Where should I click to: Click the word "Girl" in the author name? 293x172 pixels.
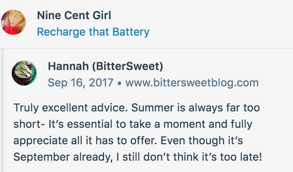point(100,16)
